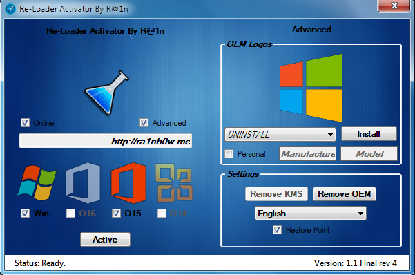Viewport: 415px width, 275px height.
Task: Click the title bar app icon
Action: point(10,9)
